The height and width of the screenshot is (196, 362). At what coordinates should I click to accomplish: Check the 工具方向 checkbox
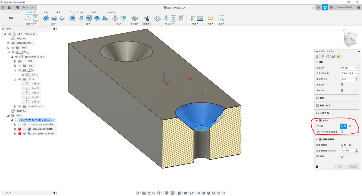click(x=317, y=113)
